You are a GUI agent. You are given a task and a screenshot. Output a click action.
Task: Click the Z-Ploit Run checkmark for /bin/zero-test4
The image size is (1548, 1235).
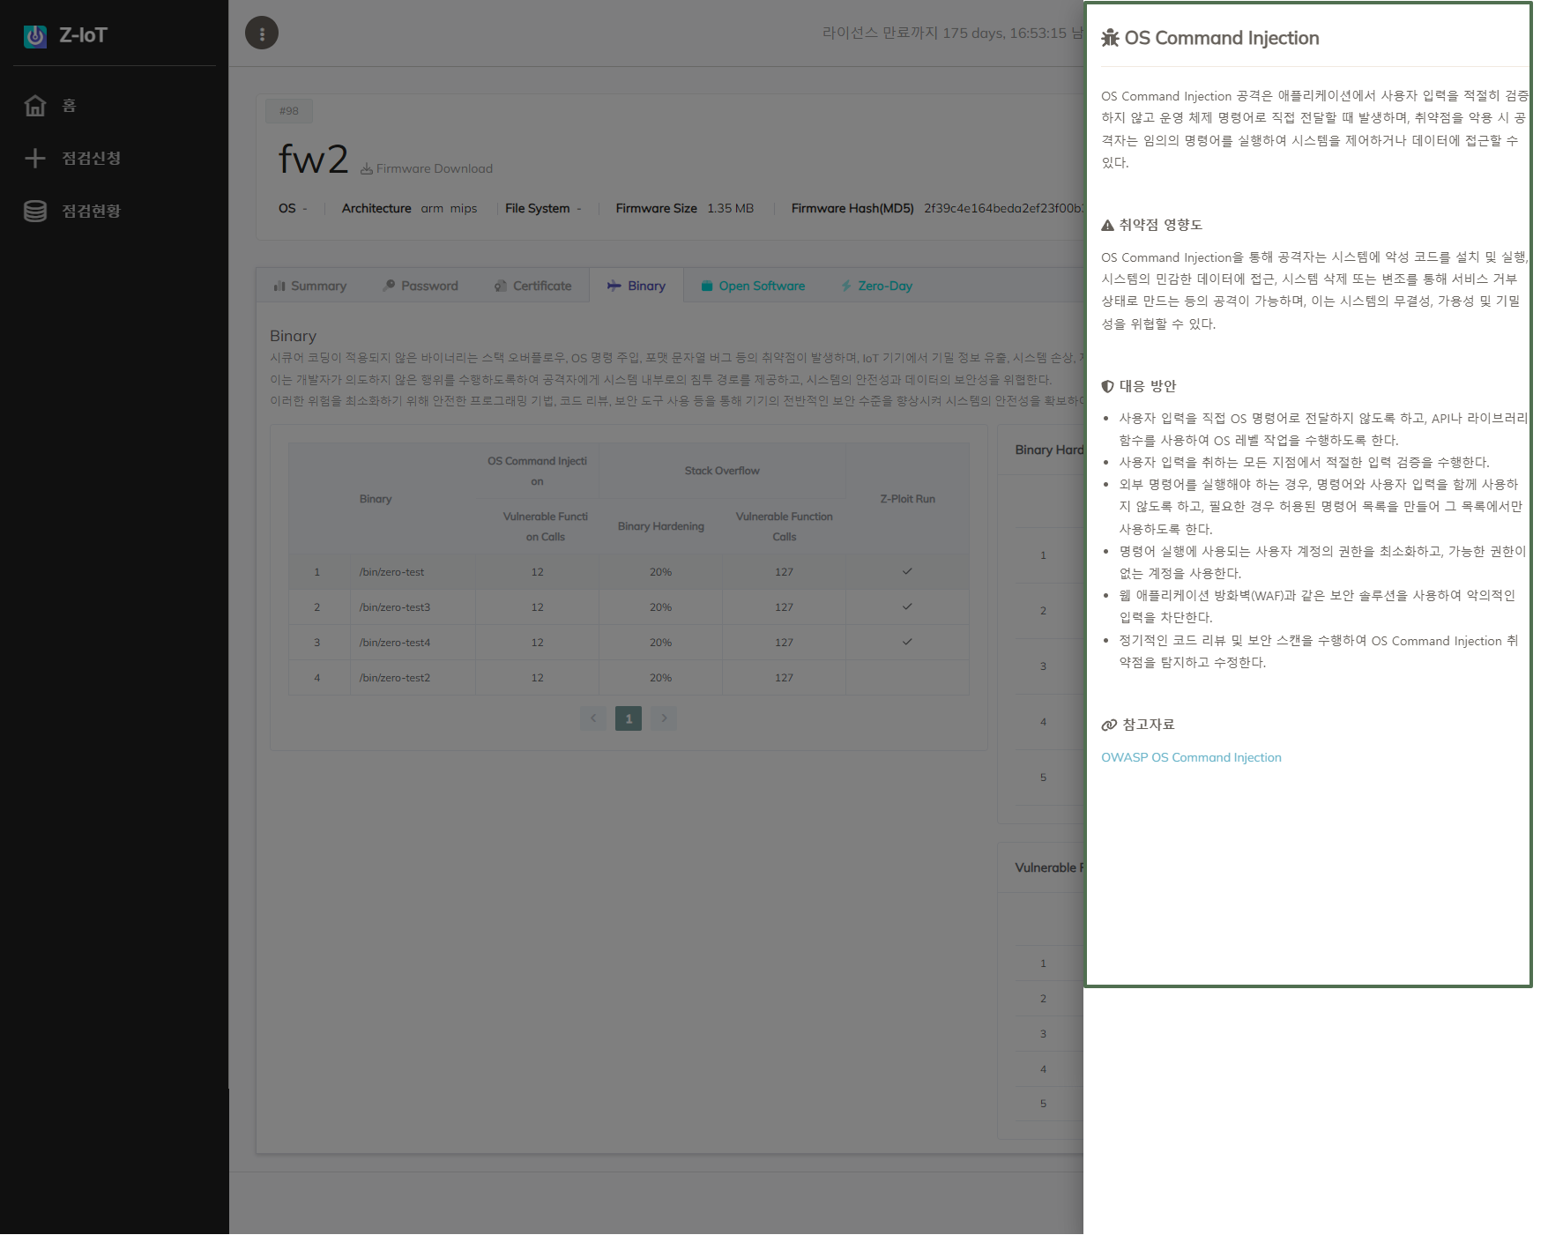(x=907, y=643)
